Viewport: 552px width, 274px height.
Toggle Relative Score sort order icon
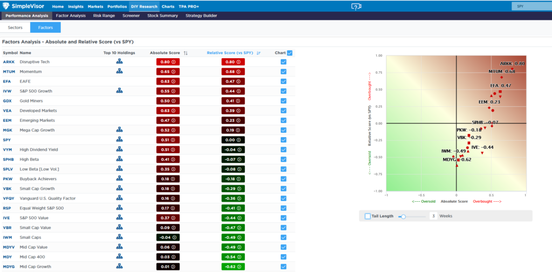click(x=259, y=53)
